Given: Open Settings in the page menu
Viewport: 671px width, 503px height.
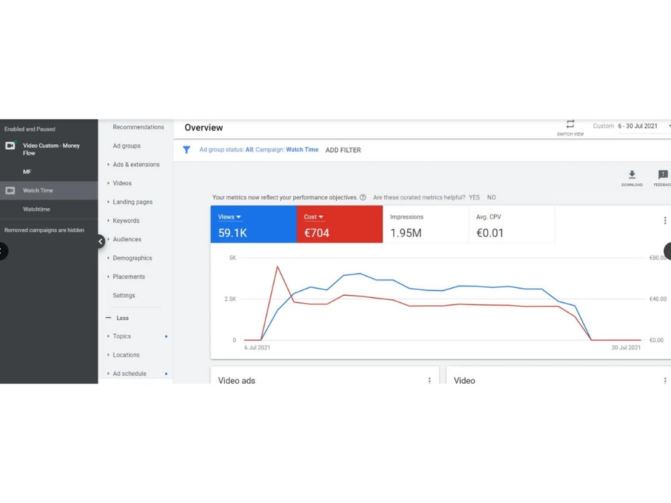Looking at the screenshot, I should (123, 296).
